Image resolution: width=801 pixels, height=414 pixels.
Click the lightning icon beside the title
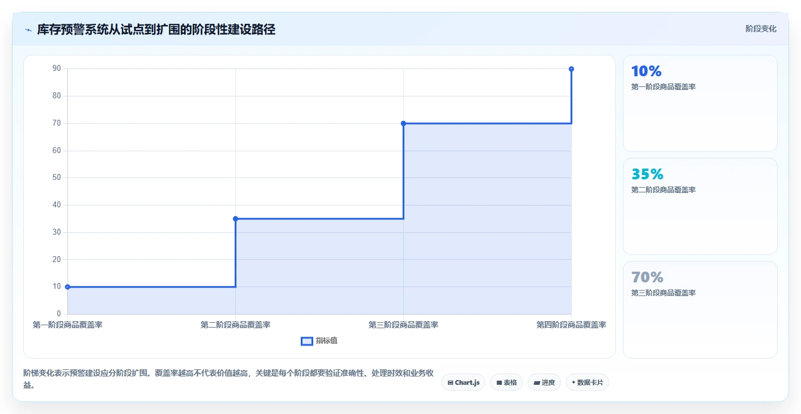(x=28, y=30)
